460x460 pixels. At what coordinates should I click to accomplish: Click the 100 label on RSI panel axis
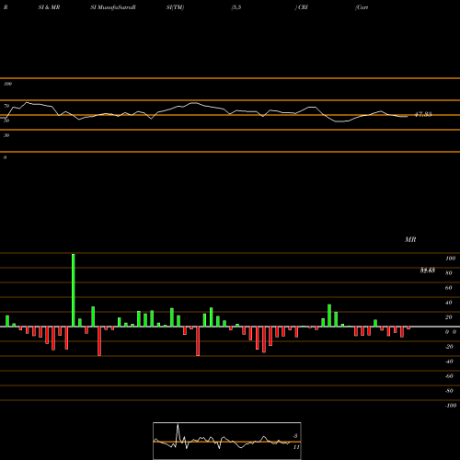tap(7, 84)
